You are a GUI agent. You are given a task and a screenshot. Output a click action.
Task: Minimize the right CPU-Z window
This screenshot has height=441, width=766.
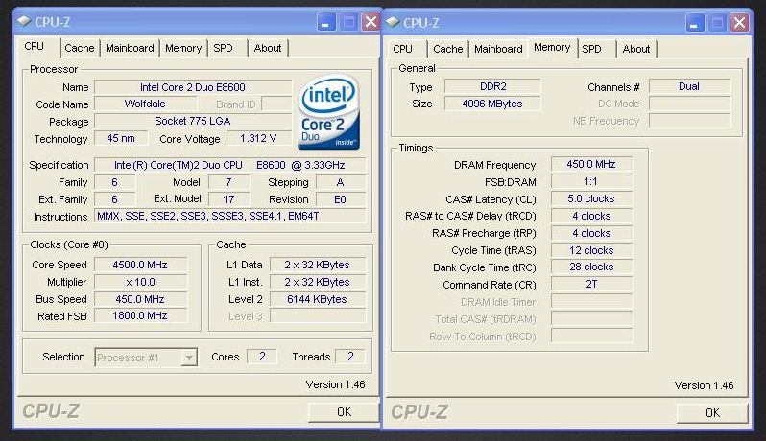(694, 23)
